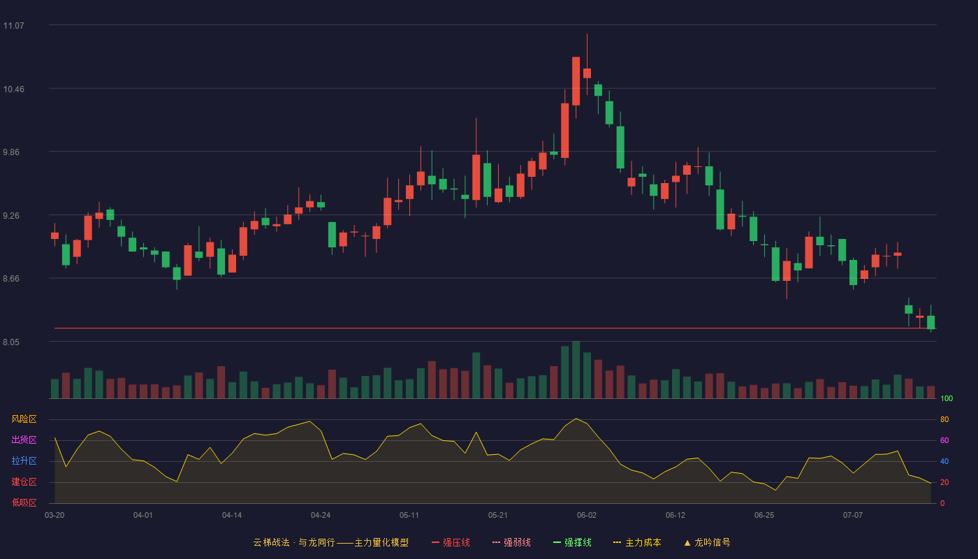The width and height of the screenshot is (978, 559).
Task: Click the 60 indicator scale value
Action: point(944,440)
